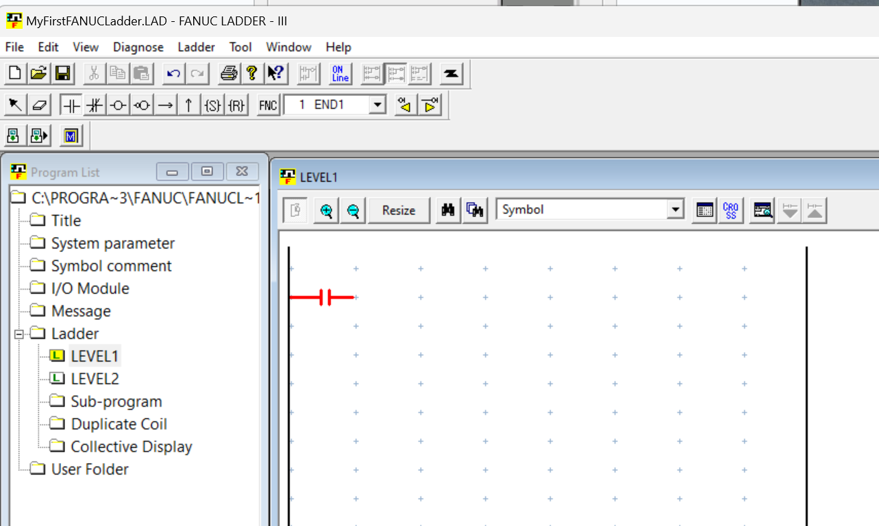Save the program with the floppy disk icon
The width and height of the screenshot is (879, 526).
[63, 73]
